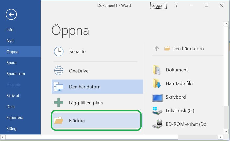
Task: Open the Lokal disk (C:) label
Action: point(180,111)
